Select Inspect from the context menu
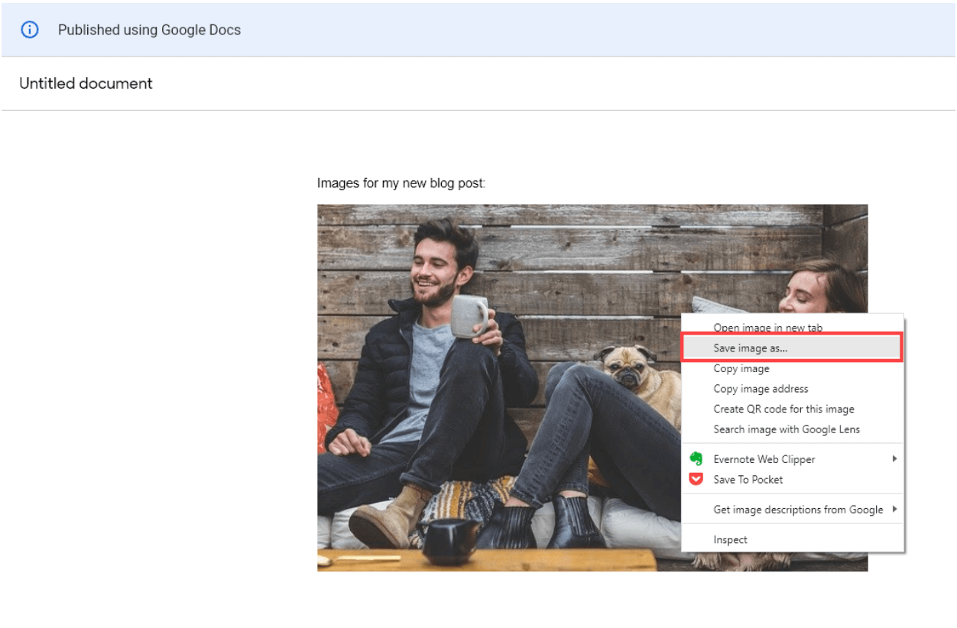 tap(731, 539)
